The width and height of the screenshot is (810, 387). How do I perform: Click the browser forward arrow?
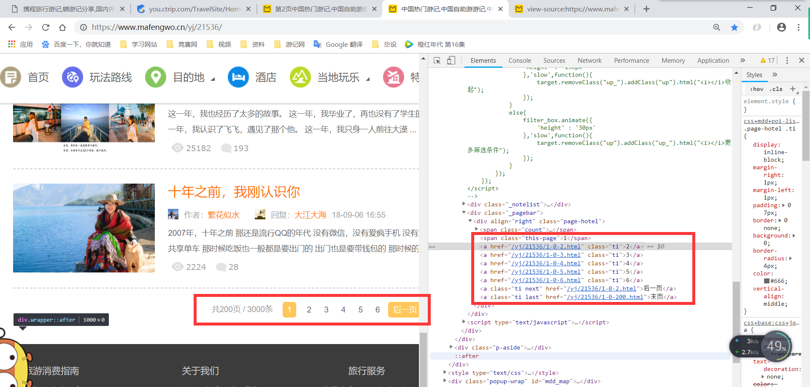point(29,27)
